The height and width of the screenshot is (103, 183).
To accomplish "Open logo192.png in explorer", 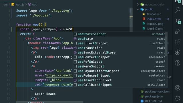I will coord(155,24).
